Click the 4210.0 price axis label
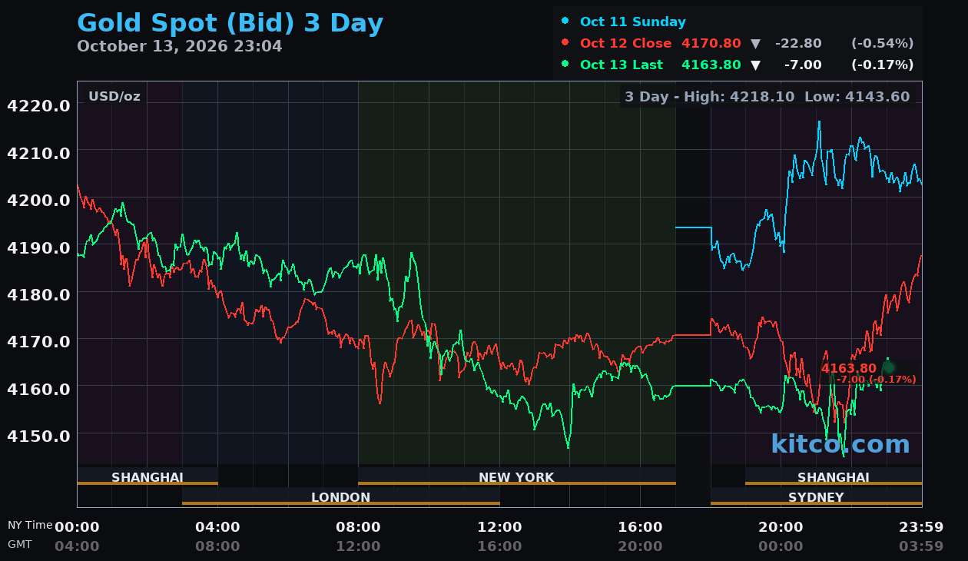This screenshot has height=561, width=968. (38, 152)
